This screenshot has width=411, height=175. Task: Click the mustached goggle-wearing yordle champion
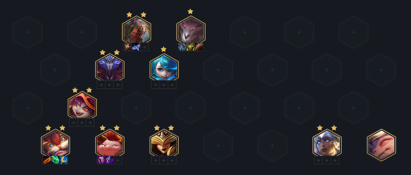pyautogui.click(x=55, y=143)
